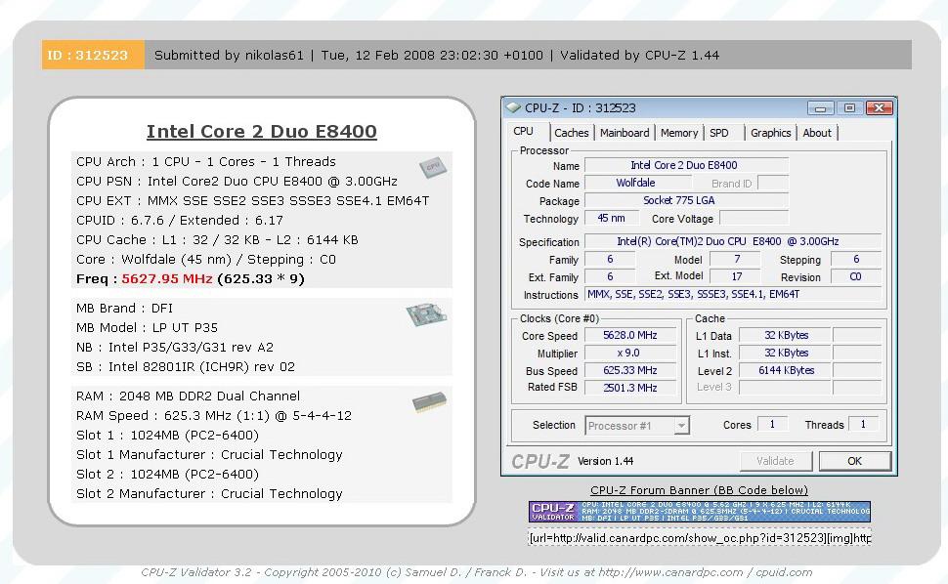The height and width of the screenshot is (584, 948).
Task: Click the Rated FSB value 2501.3 MHz
Action: pos(630,388)
